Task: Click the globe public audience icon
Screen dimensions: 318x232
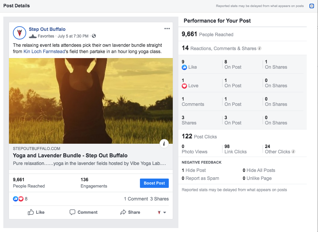Action: click(x=94, y=36)
